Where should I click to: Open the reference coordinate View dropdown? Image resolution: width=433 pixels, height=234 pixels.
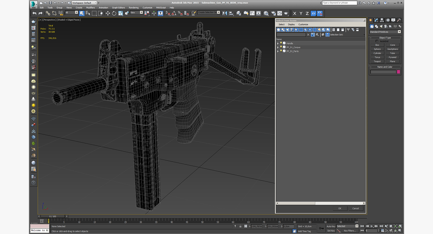pos(137,13)
